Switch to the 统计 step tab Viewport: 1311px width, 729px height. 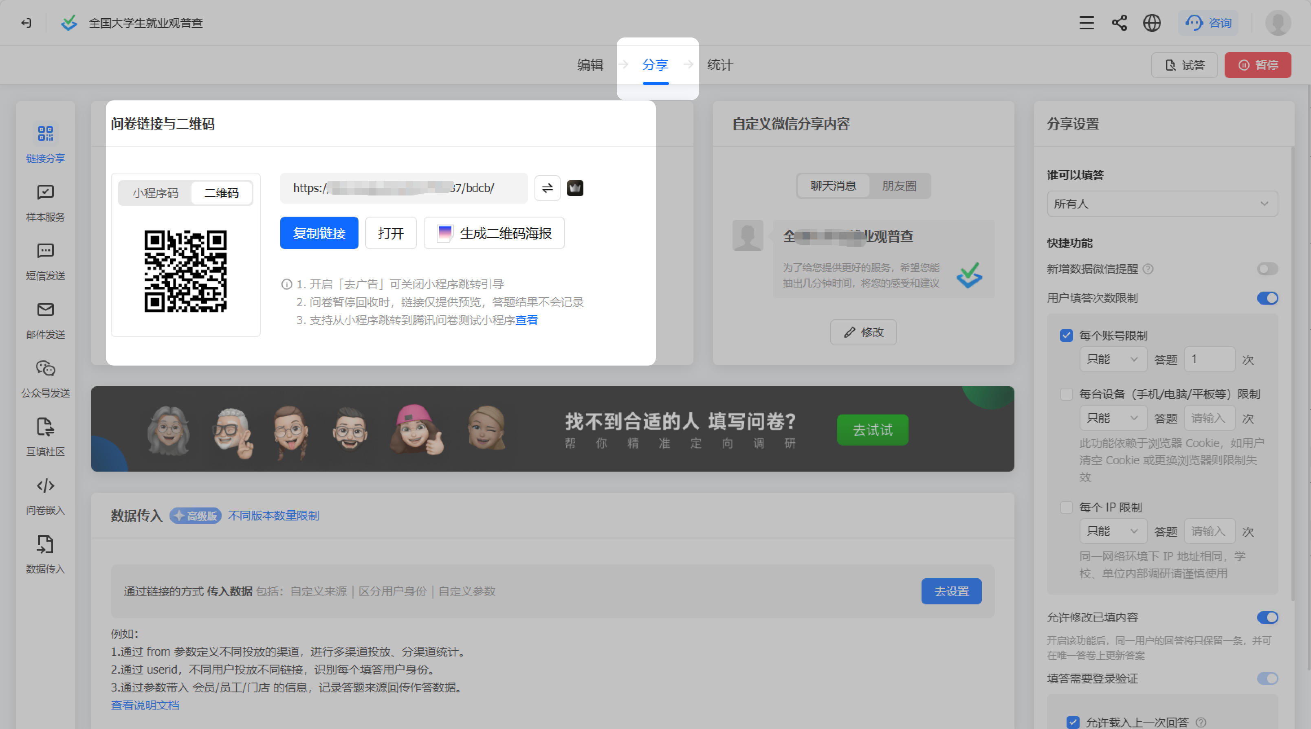point(720,65)
